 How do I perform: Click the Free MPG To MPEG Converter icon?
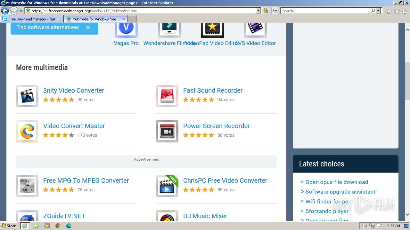click(27, 186)
